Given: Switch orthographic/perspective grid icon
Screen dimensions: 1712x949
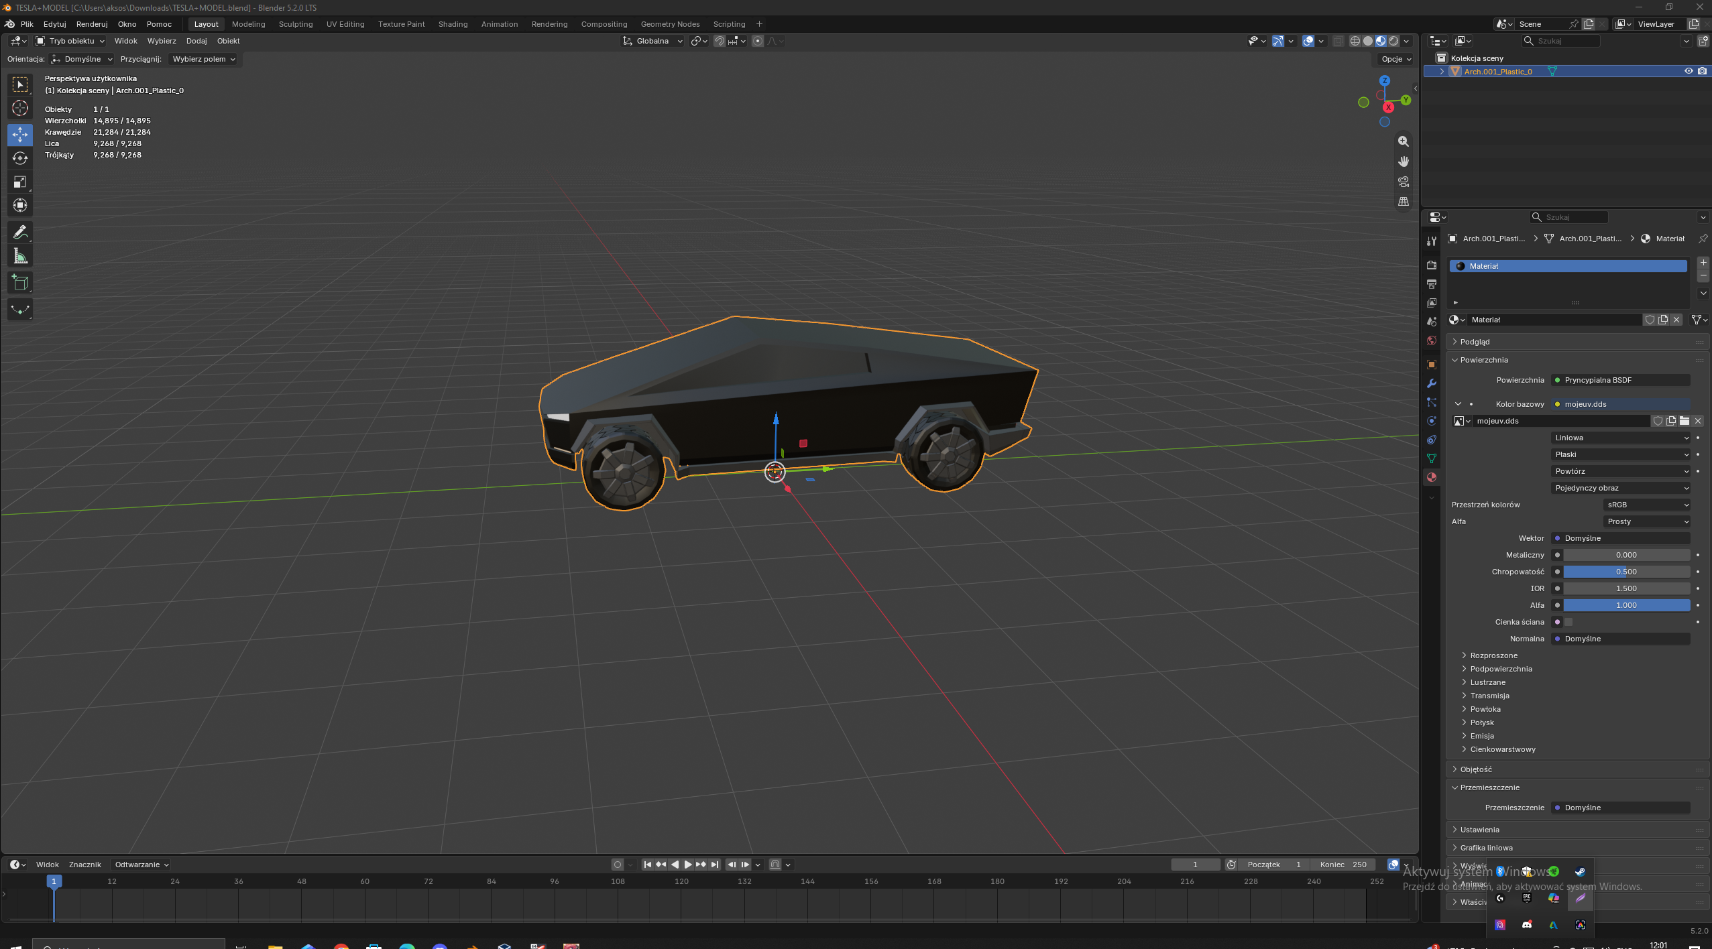Looking at the screenshot, I should point(1403,202).
